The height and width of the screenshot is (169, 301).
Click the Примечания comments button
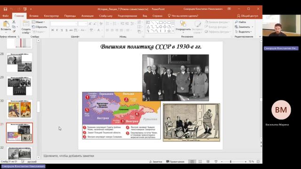pos(175,161)
